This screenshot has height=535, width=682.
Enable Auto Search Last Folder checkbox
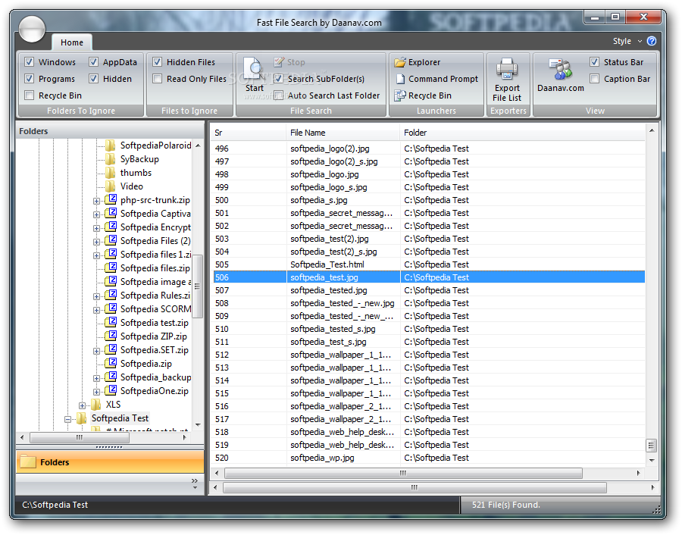click(278, 95)
